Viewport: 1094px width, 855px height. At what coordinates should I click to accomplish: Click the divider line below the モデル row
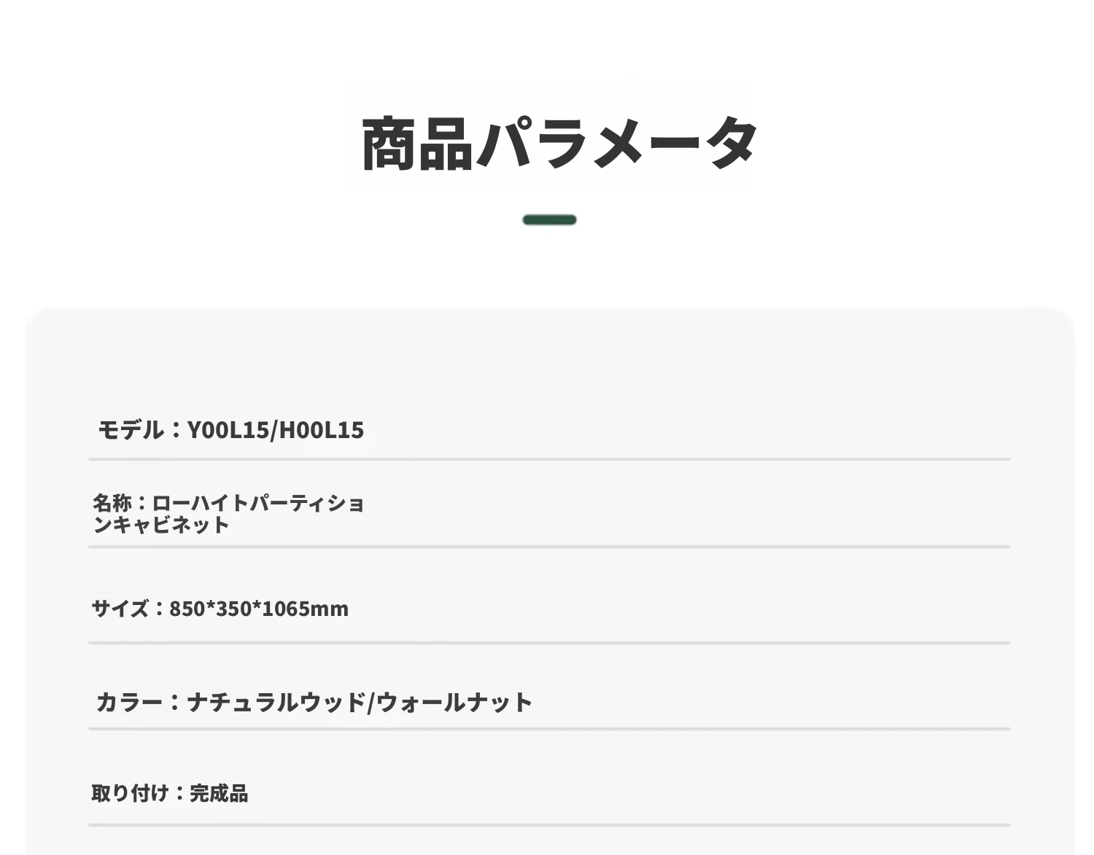(x=549, y=459)
